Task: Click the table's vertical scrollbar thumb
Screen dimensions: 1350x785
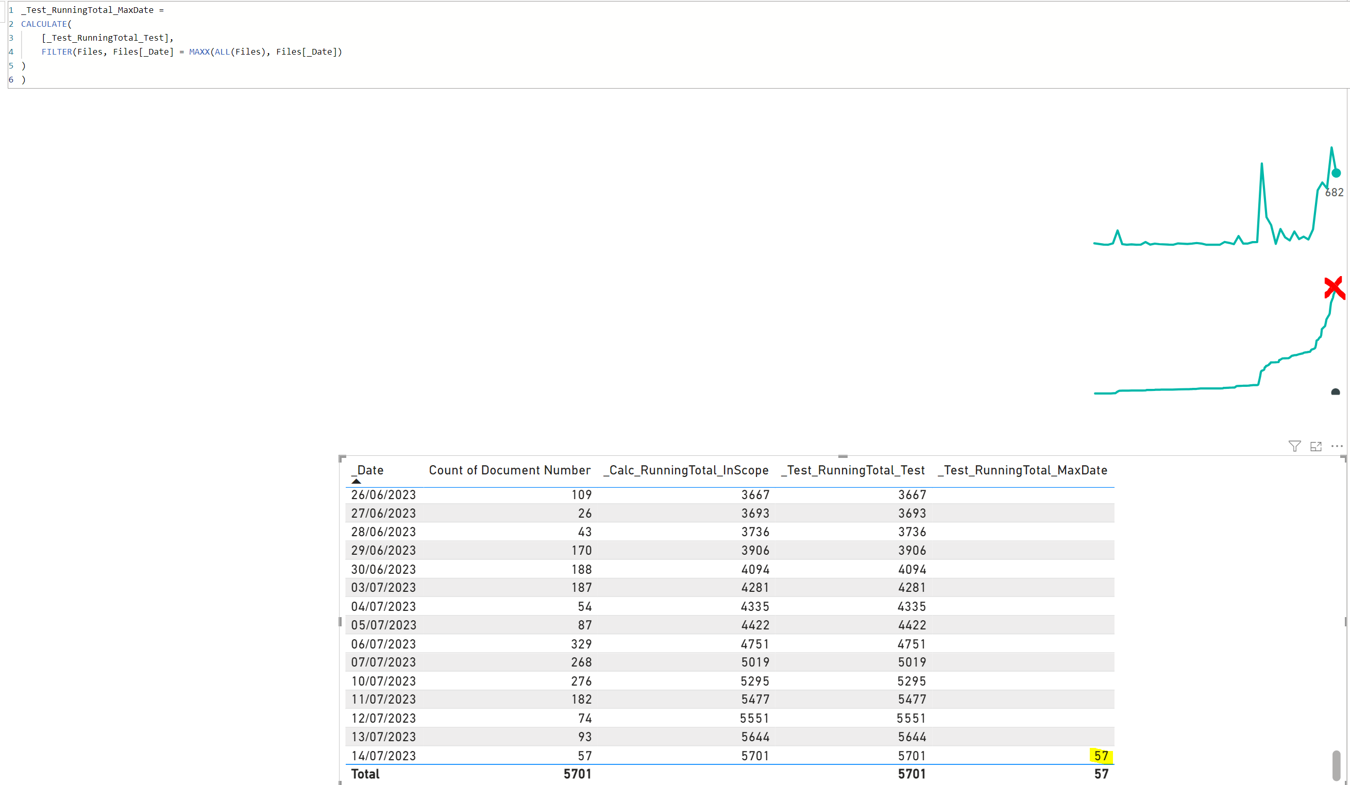Action: [1336, 765]
